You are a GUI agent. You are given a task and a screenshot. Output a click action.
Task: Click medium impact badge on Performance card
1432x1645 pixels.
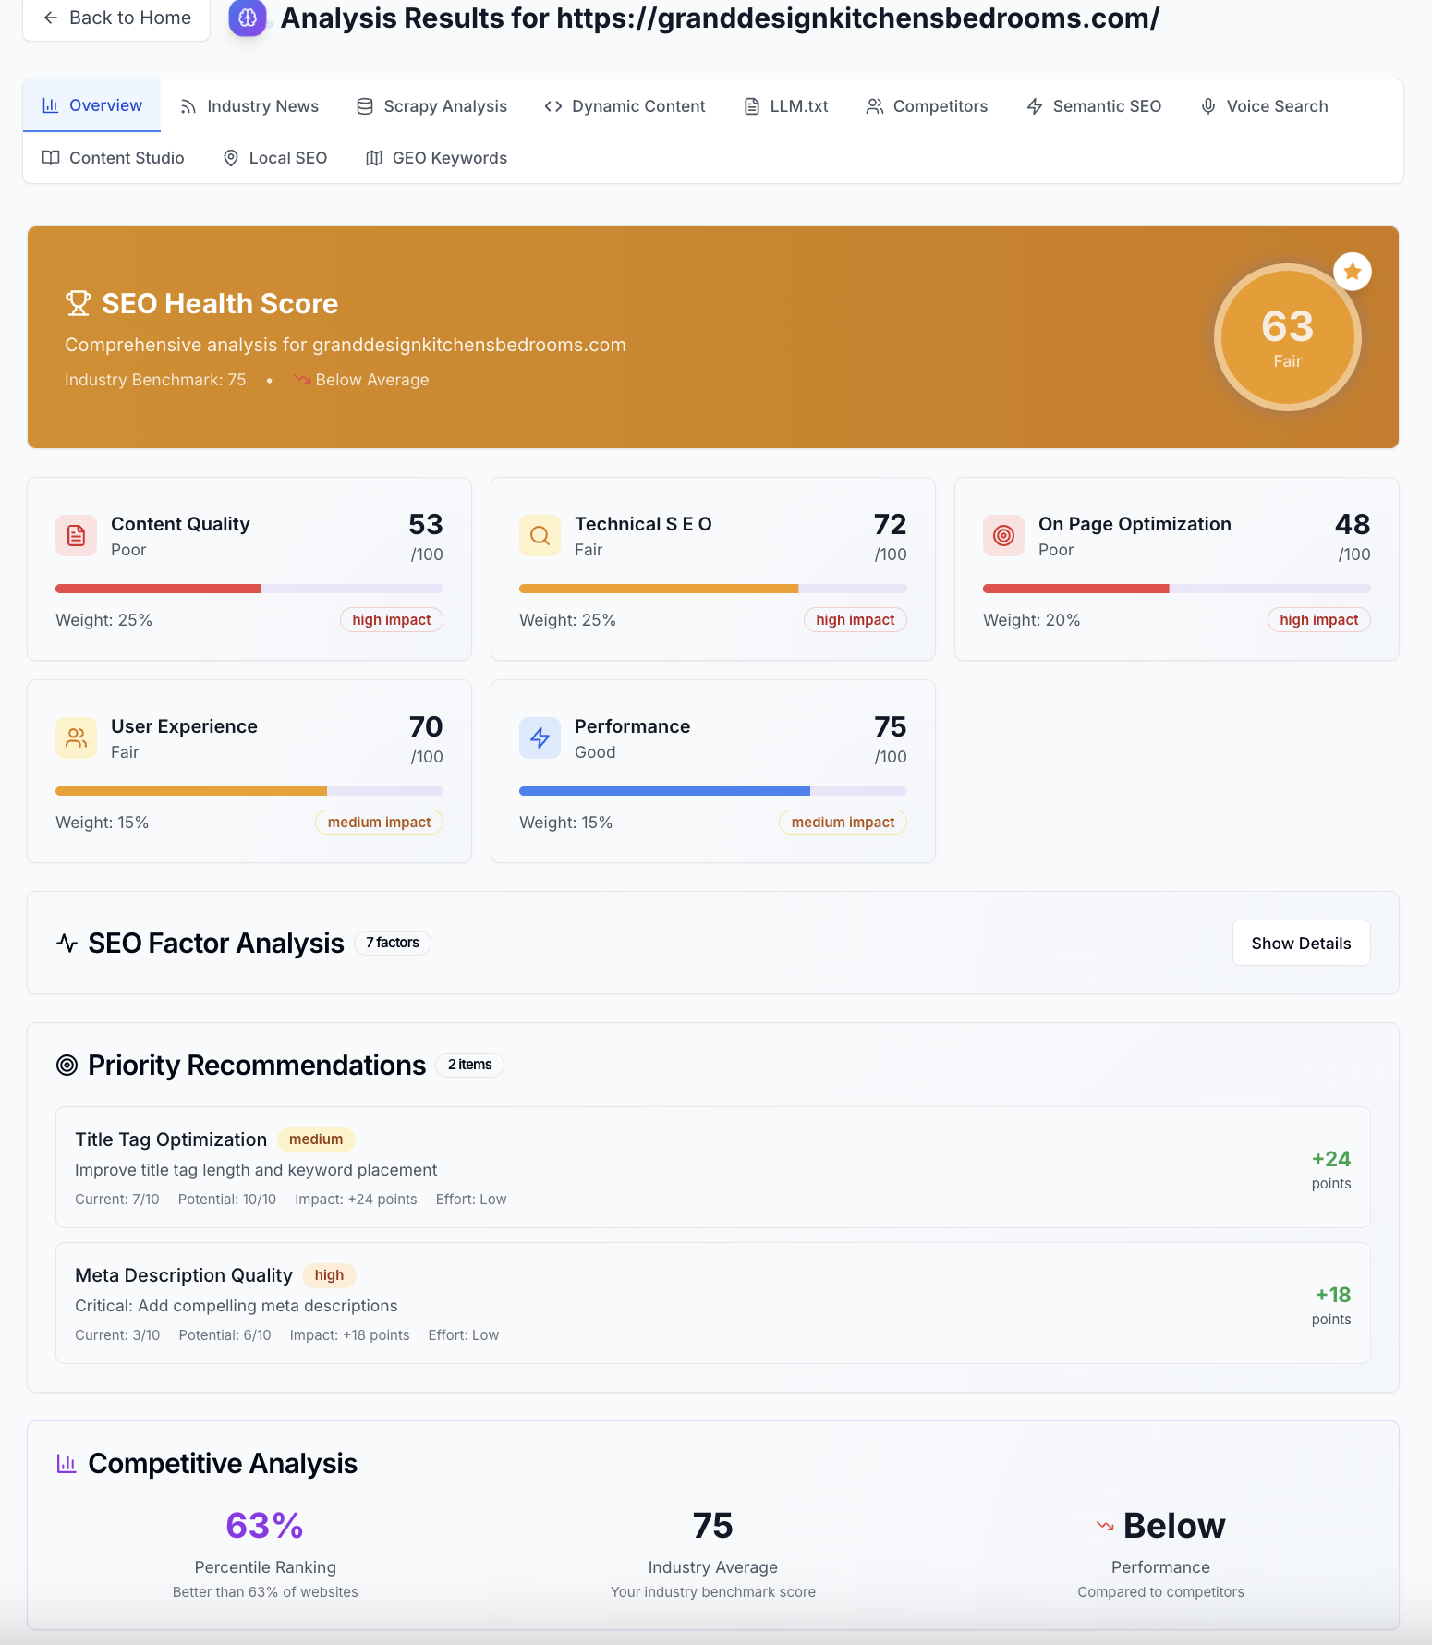point(843,822)
